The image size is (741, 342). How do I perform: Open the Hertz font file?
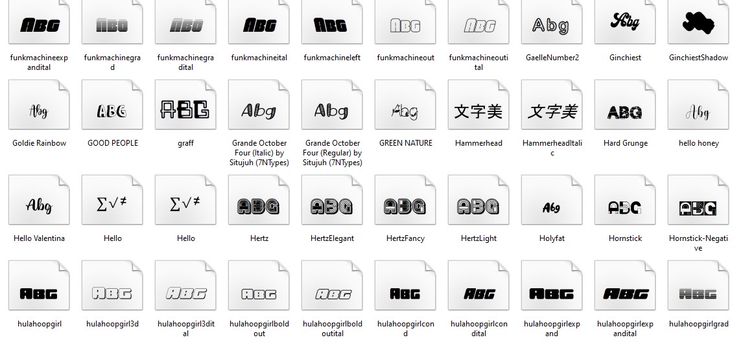(x=259, y=206)
